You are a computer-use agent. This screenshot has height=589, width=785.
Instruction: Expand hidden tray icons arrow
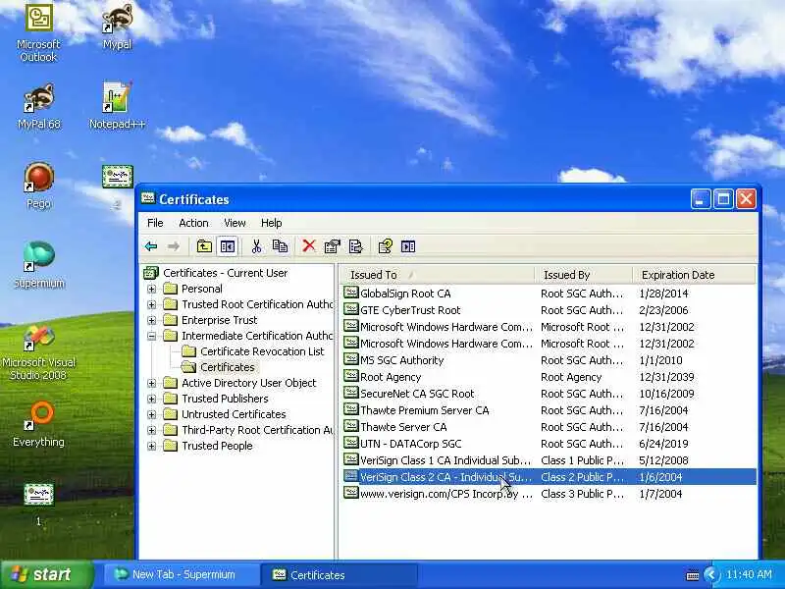coord(710,574)
